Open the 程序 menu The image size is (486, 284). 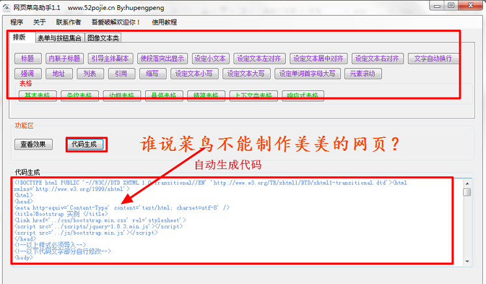click(16, 22)
